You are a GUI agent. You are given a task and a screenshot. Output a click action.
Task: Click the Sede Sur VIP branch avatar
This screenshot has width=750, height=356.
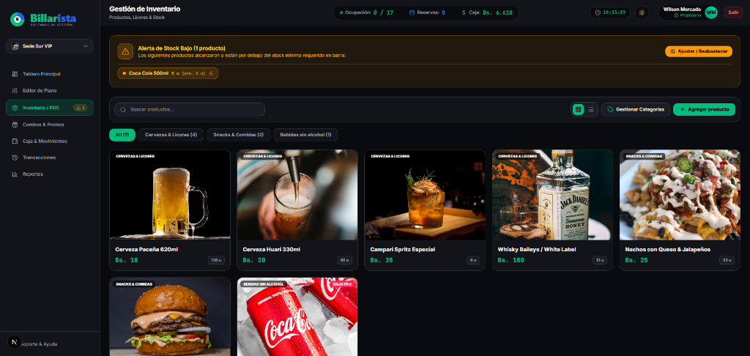pos(15,46)
